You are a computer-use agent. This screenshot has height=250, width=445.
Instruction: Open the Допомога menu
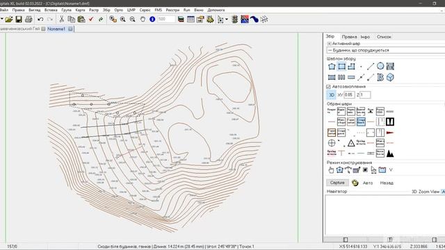(216, 10)
